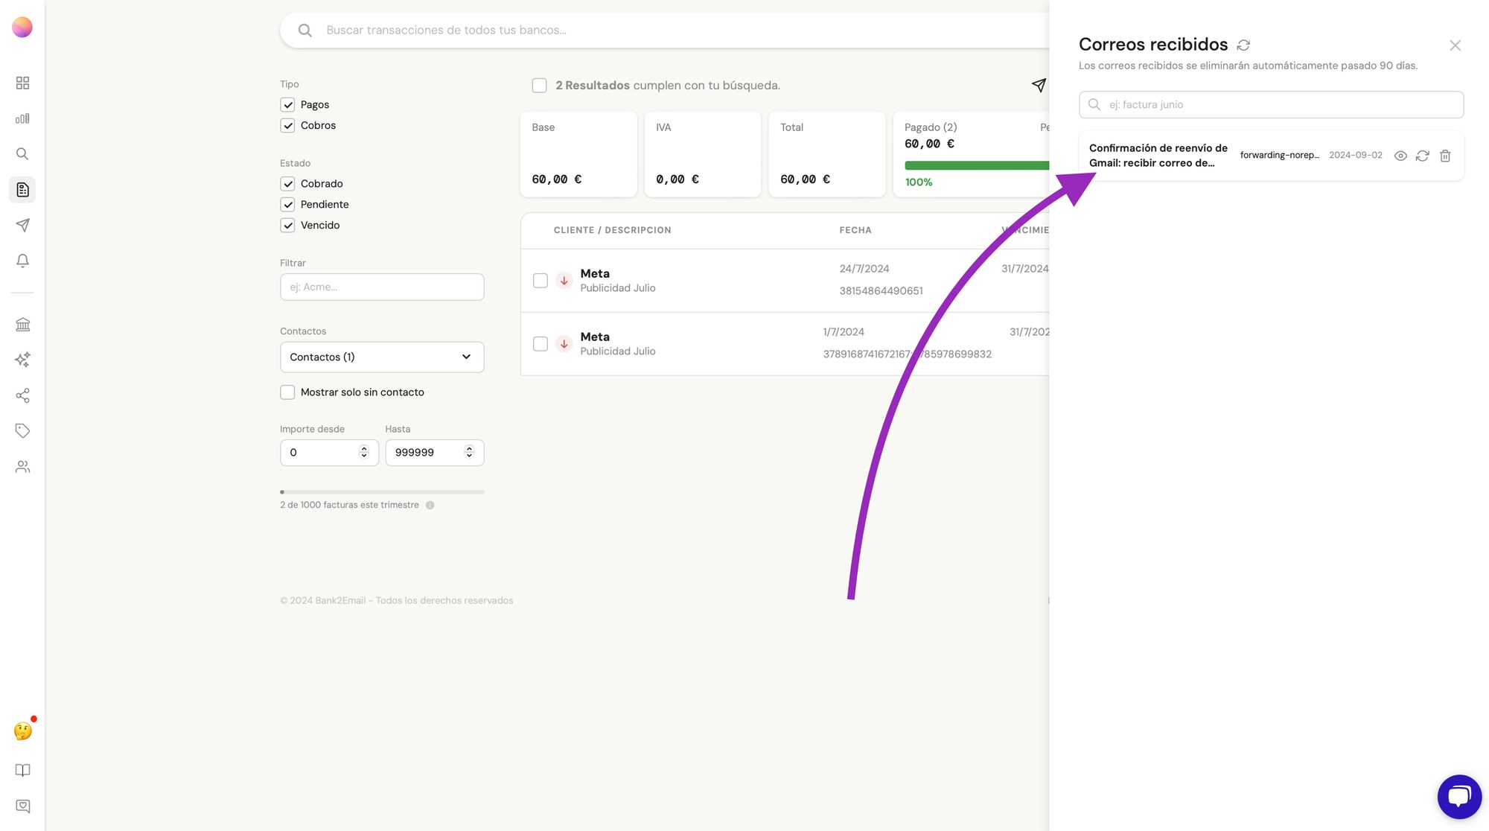Open the bell notifications sidebar icon

pos(22,261)
